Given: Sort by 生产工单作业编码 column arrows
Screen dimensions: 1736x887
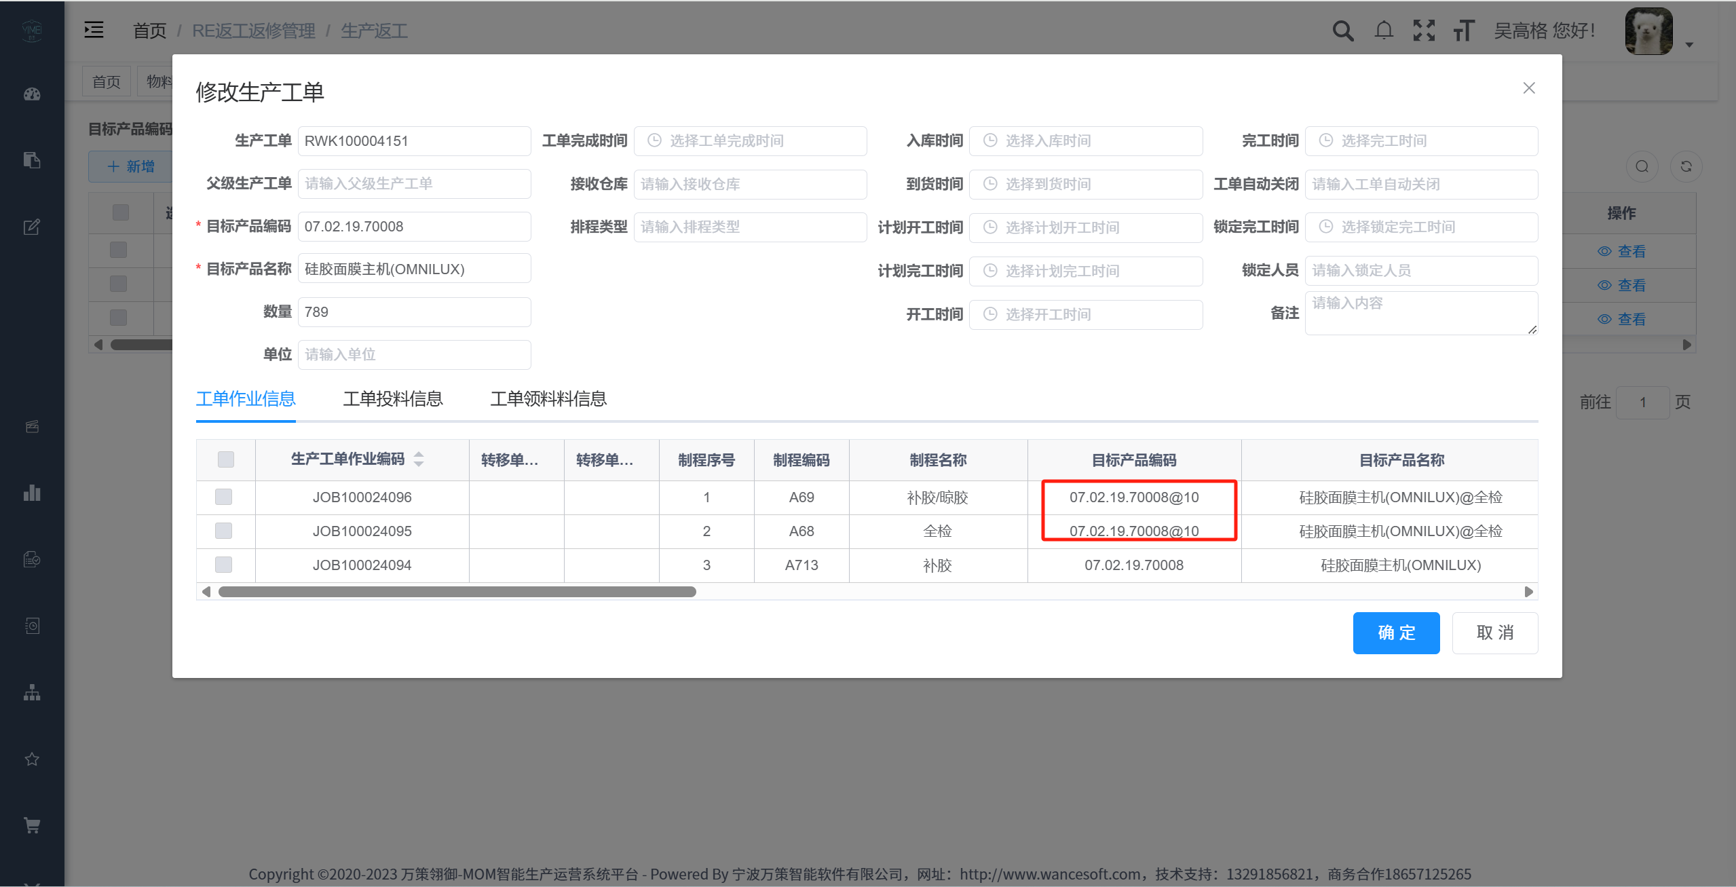Looking at the screenshot, I should (x=419, y=459).
